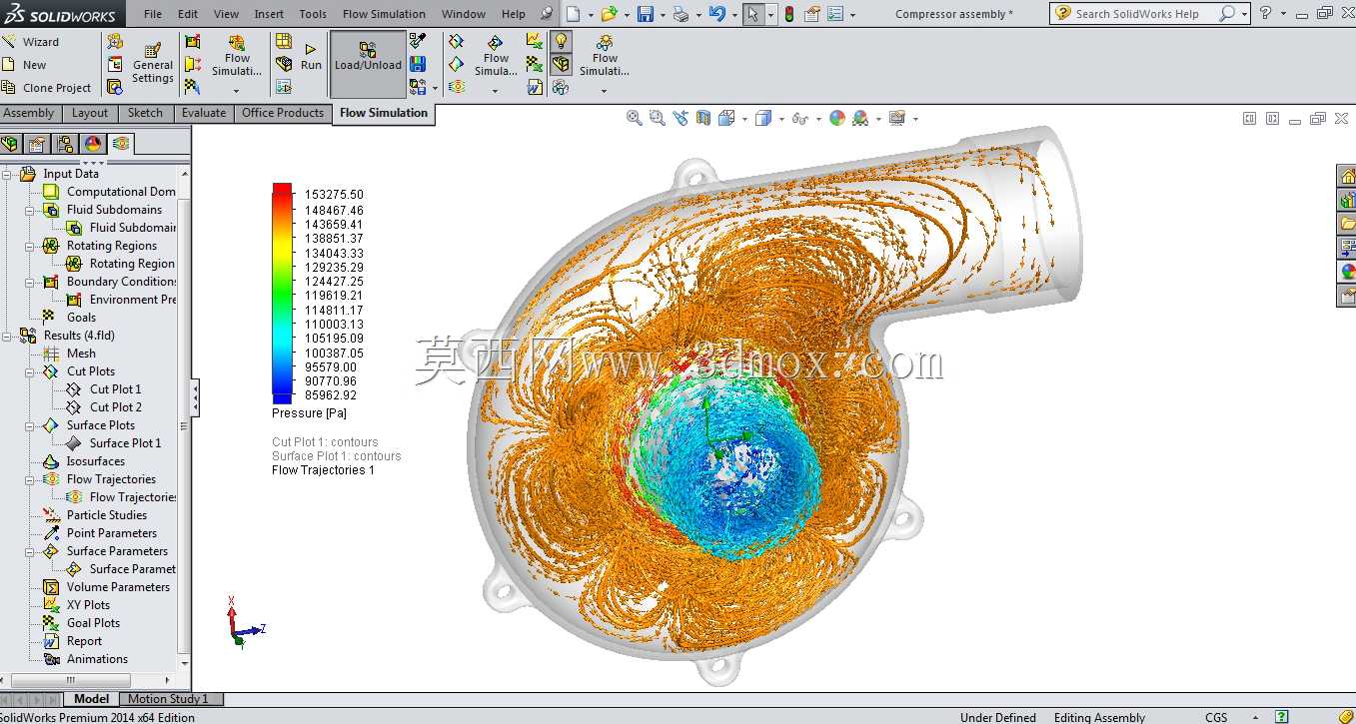Open the Flow Simulation analysis tree tab icon

click(121, 144)
